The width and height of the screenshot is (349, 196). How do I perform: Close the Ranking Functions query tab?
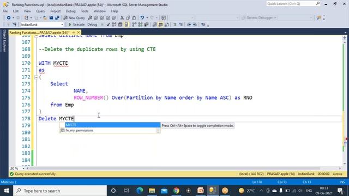click(x=79, y=33)
